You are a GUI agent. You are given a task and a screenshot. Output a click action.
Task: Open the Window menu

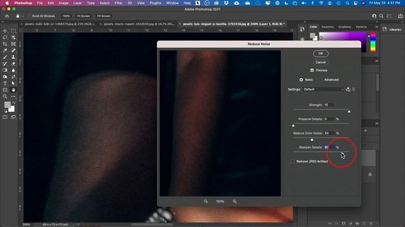click(x=172, y=3)
